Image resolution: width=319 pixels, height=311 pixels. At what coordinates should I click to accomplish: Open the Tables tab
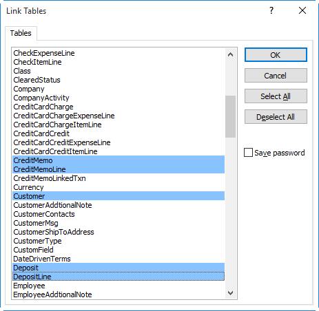pos(21,33)
